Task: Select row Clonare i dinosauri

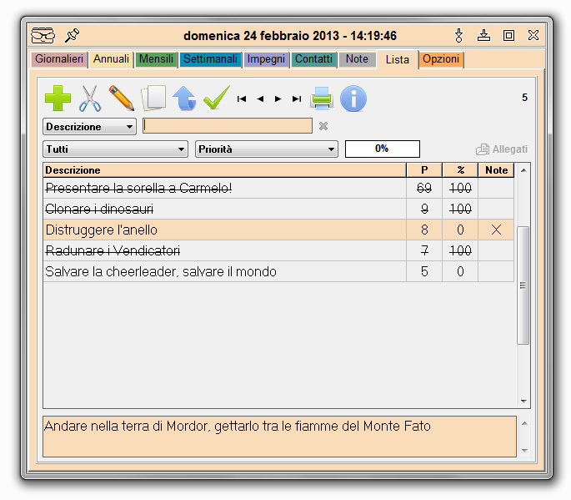Action: click(x=278, y=209)
